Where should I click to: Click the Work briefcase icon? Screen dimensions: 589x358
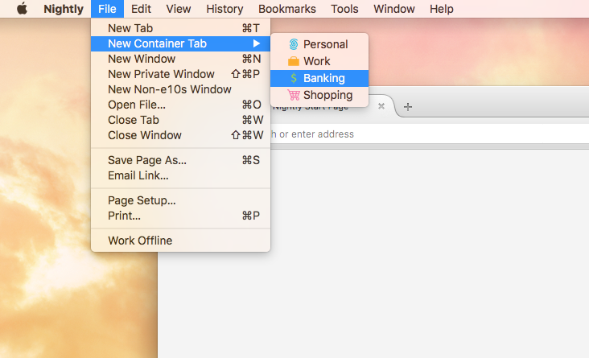coord(294,61)
